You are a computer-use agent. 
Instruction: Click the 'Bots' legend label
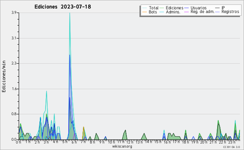click(x=153, y=12)
